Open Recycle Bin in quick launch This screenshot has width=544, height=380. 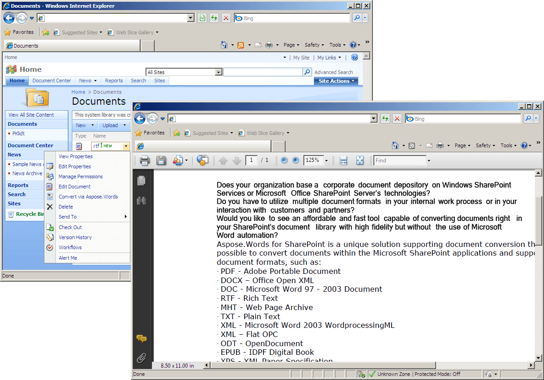pyautogui.click(x=30, y=214)
